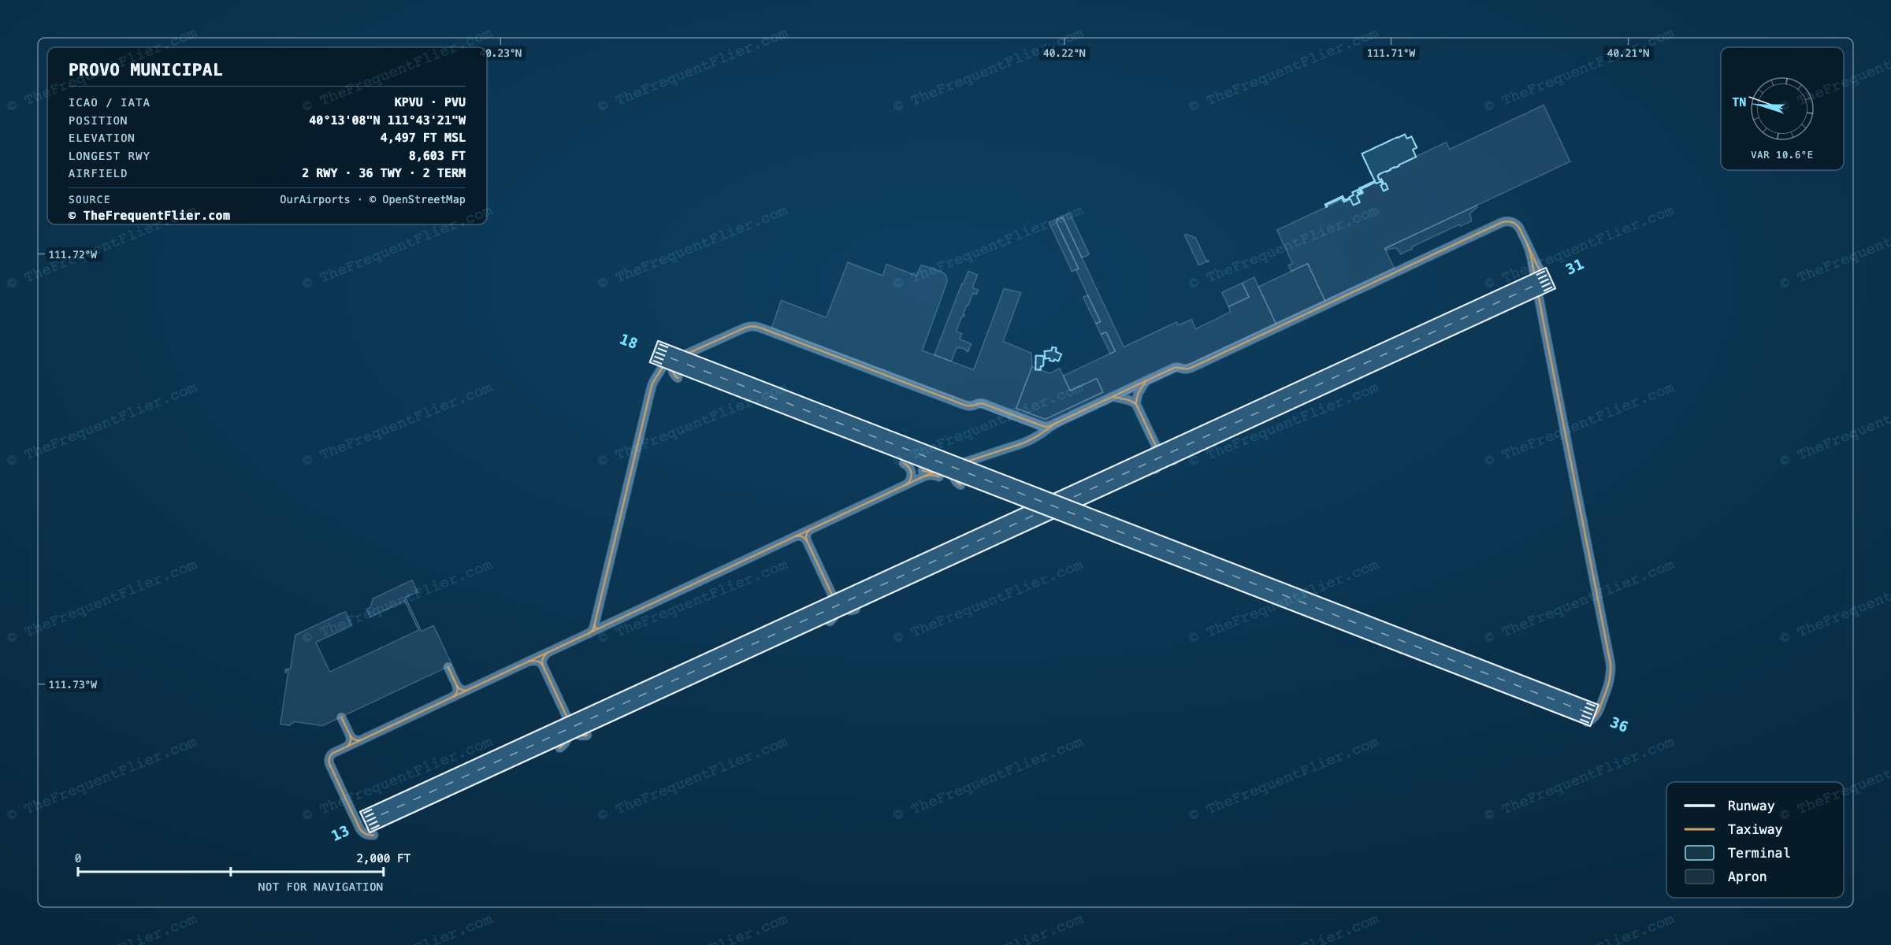Viewport: 1891px width, 945px height.
Task: Click the 40.22°N grid label
Action: (1064, 54)
